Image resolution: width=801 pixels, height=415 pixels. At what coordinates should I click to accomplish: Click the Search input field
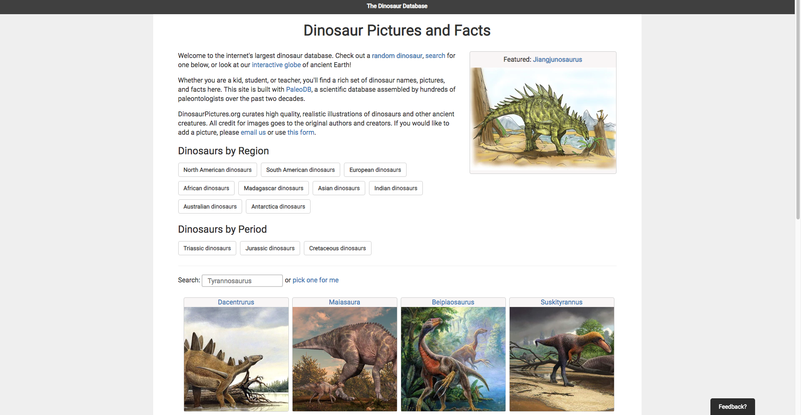(x=242, y=281)
